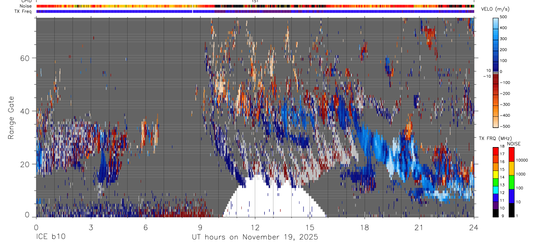
Task: Select the "12" tick below the plot's time axis
Action: click(x=255, y=227)
